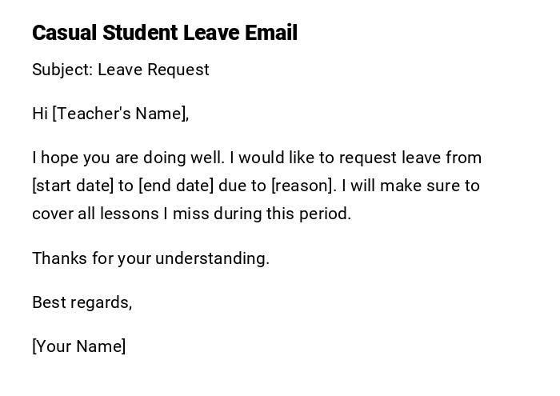560x396 pixels.
Task: Click the 'Thanks for your understanding.' line
Action: click(150, 258)
